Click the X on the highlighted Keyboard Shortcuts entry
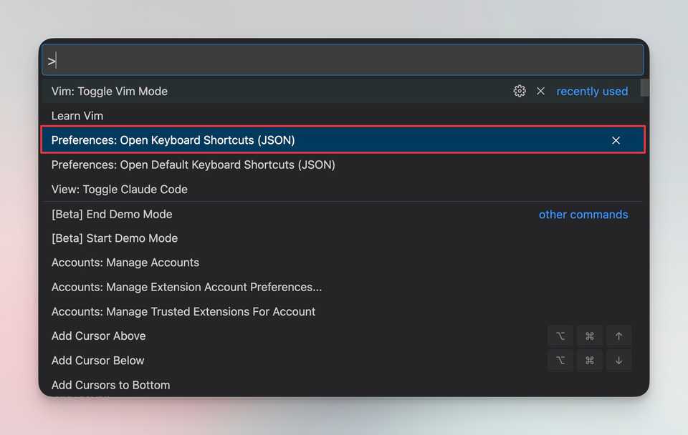 pyautogui.click(x=616, y=140)
